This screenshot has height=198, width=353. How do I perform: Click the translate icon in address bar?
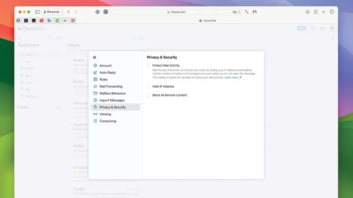234,12
